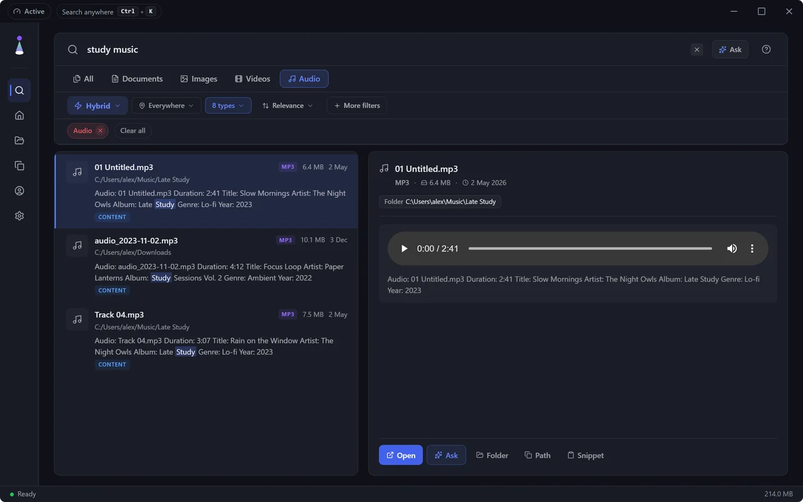
Task: Open the Search page in sidebar
Action: [19, 90]
